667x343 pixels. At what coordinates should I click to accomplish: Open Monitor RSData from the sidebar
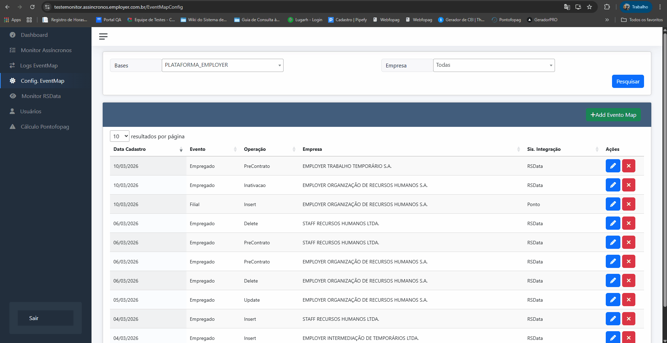(x=41, y=96)
